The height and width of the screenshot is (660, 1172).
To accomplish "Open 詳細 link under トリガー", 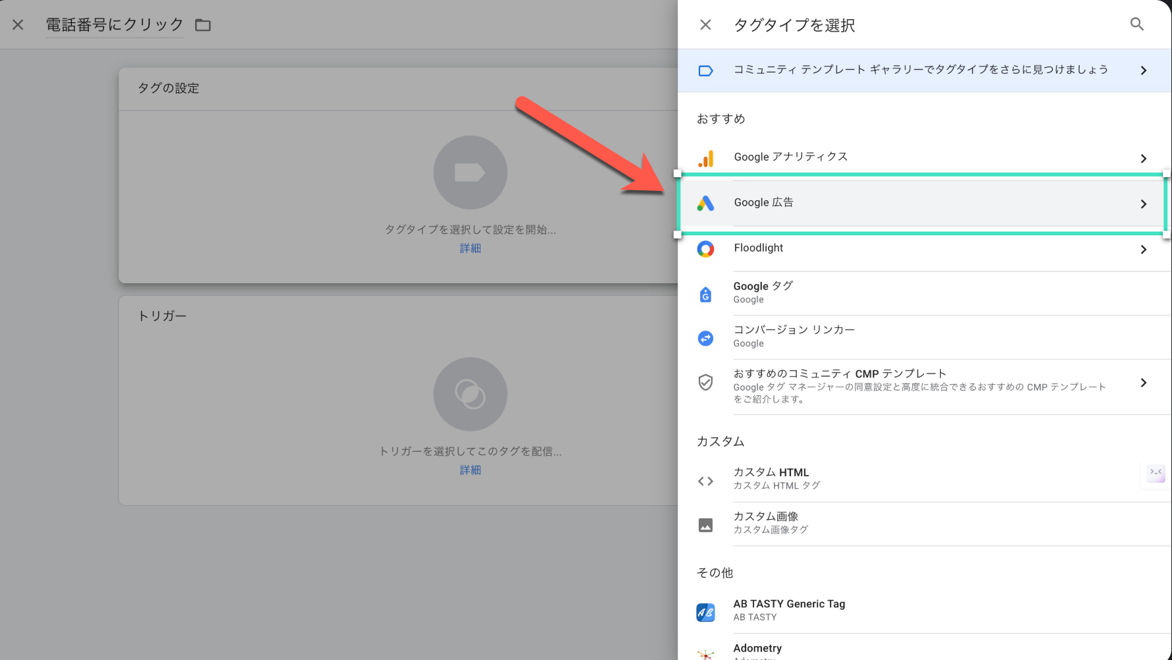I will point(470,470).
